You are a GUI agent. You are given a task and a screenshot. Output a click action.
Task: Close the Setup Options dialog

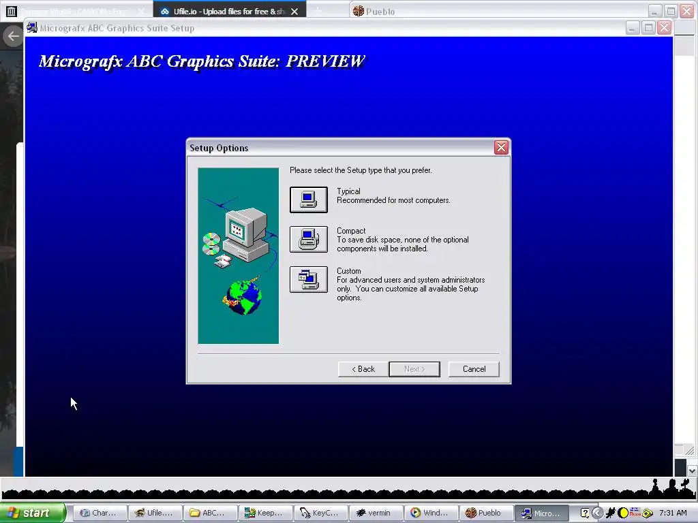pyautogui.click(x=501, y=148)
